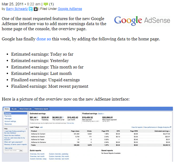The width and height of the screenshot is (175, 165).
Task: Click the $19,459.32 next payment value
Action: (88, 117)
